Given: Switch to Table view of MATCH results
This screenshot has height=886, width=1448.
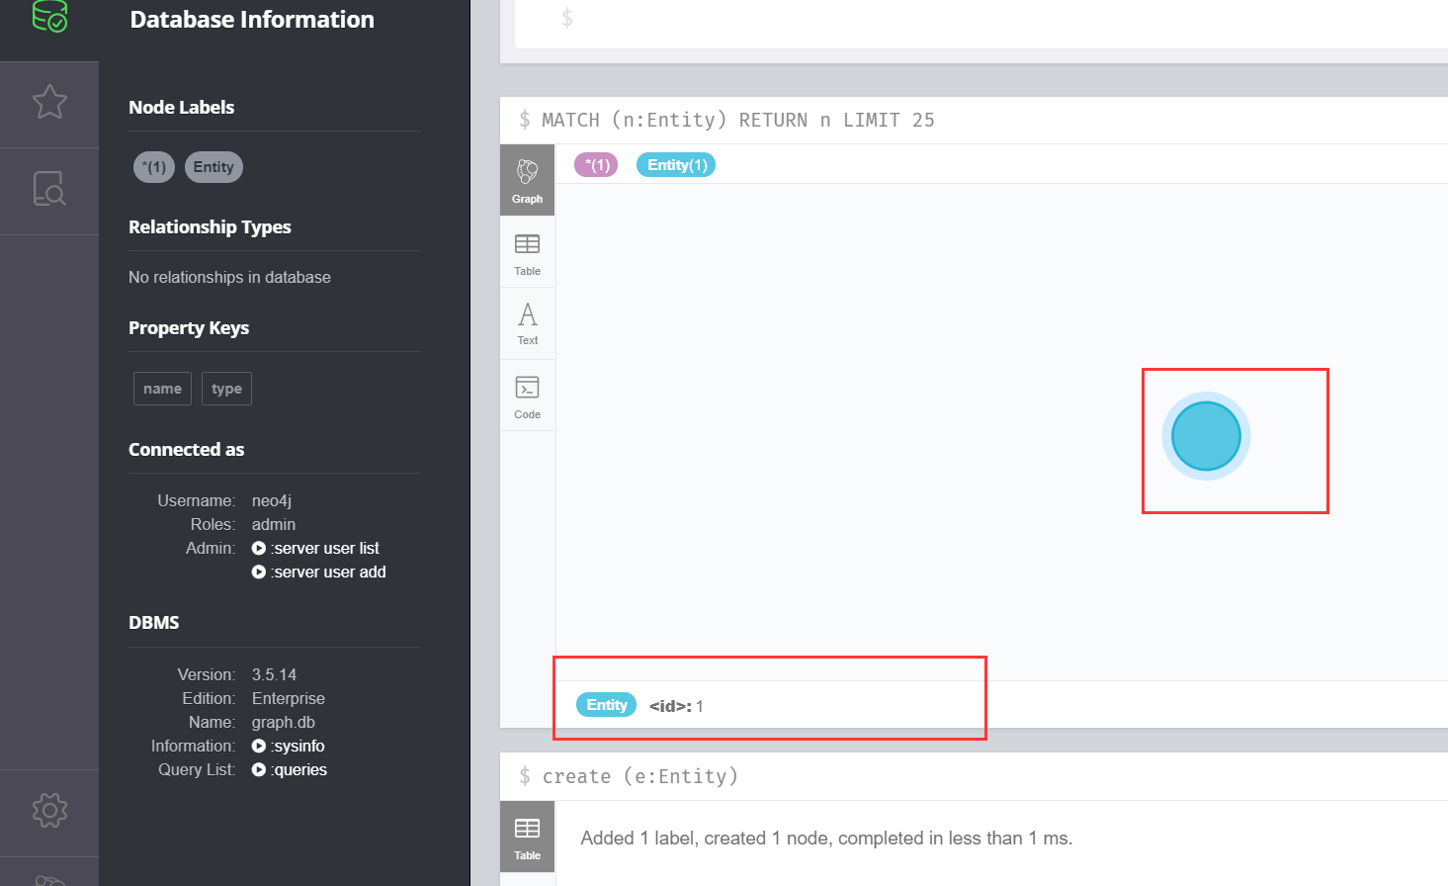Looking at the screenshot, I should [x=527, y=251].
